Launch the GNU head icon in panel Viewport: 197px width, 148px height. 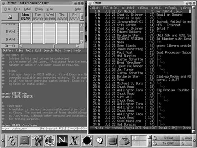[37, 141]
